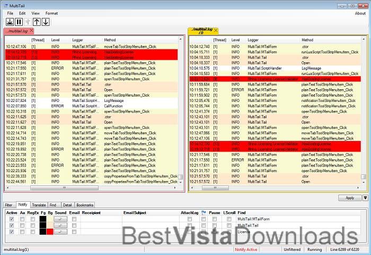
Task: Switch to the Find tab
Action: (53, 205)
